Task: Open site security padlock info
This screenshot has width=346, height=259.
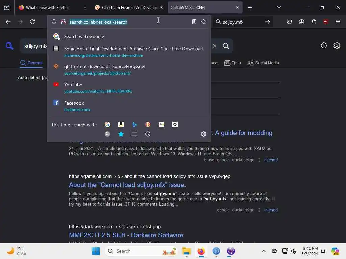Action: click(63, 22)
